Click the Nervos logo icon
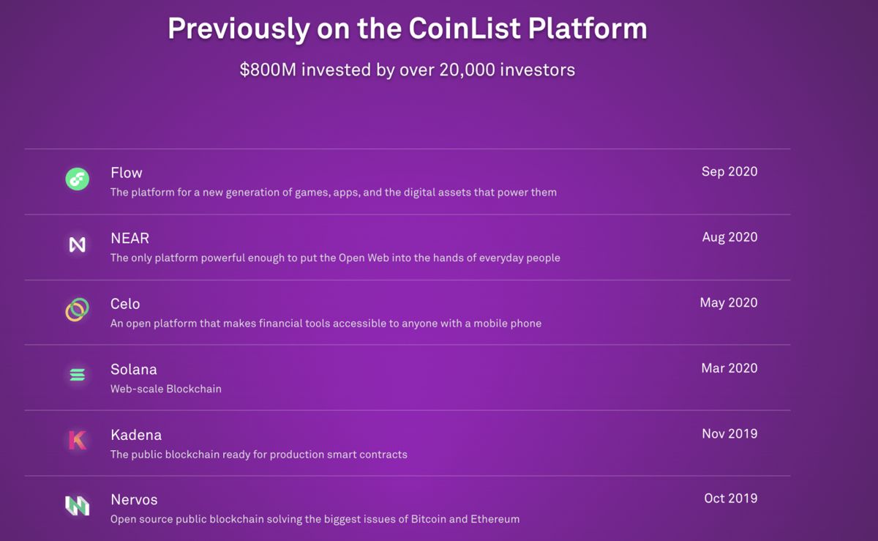Screen dimensions: 878x541 78,505
